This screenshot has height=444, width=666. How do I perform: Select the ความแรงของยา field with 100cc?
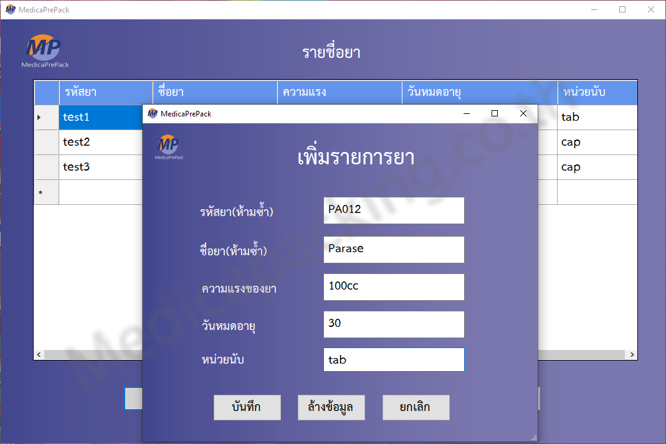coord(394,287)
